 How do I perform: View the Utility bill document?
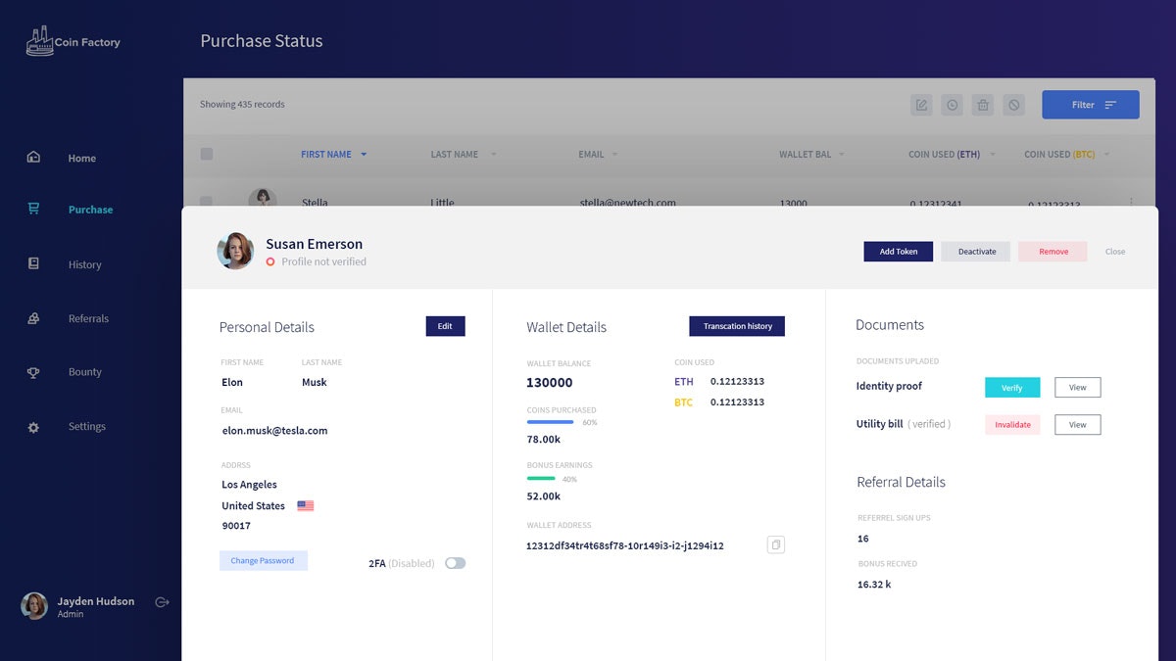(1077, 425)
